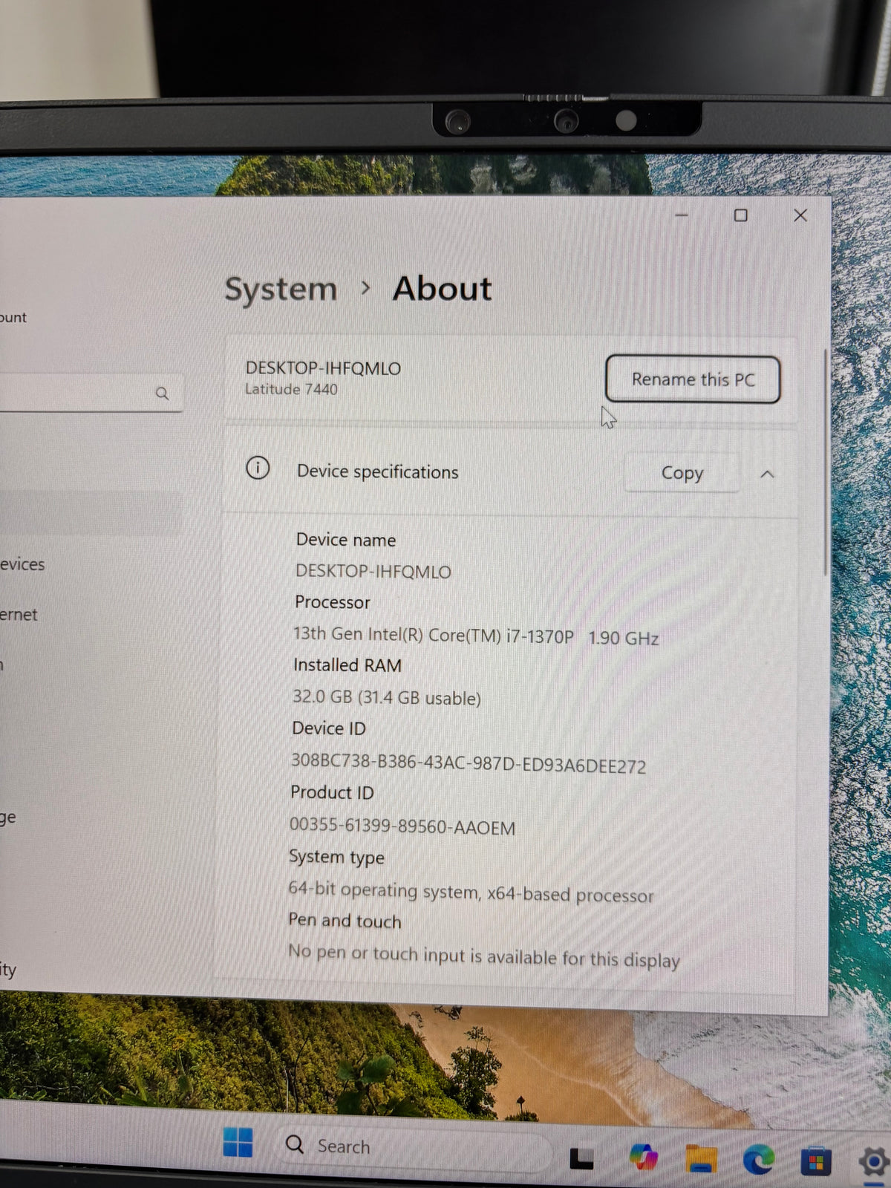Close the Settings window
891x1188 pixels.
click(x=800, y=215)
